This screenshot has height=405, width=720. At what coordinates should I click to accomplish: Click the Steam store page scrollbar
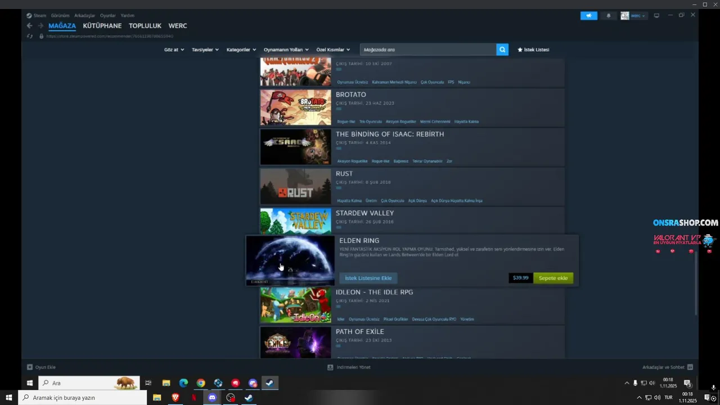696,282
